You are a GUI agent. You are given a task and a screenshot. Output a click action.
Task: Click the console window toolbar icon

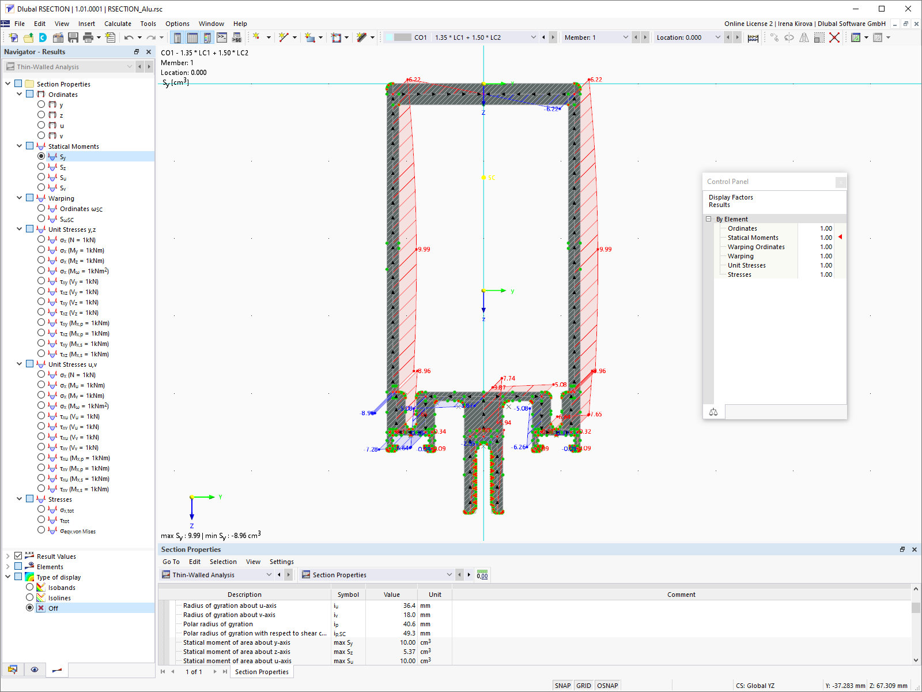point(222,37)
